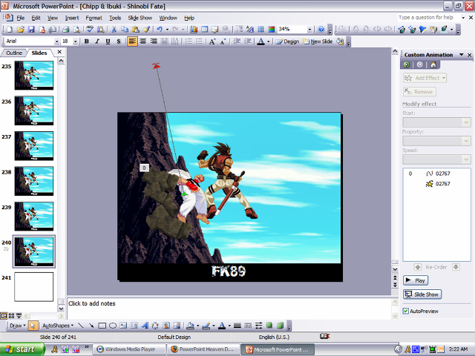Open the File menu
This screenshot has width=475, height=356.
(x=21, y=18)
